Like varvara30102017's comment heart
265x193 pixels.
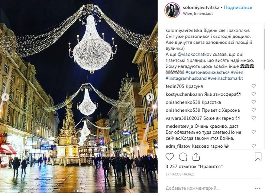pos(253,118)
